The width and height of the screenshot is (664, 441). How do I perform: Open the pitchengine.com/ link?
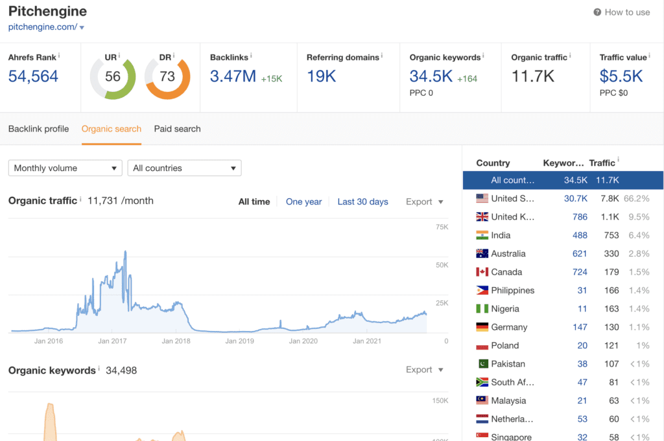tap(43, 27)
